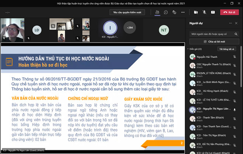243x154 pixels.
Task: Click Chia sẻ lời mời button
Action: (x=214, y=42)
